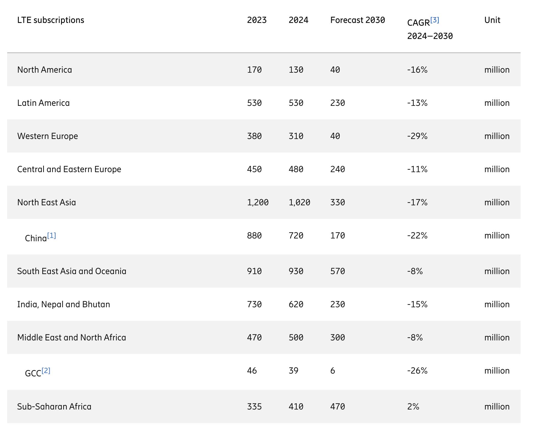538x441 pixels.
Task: Select the Forecast 2030 column header
Action: pos(358,20)
